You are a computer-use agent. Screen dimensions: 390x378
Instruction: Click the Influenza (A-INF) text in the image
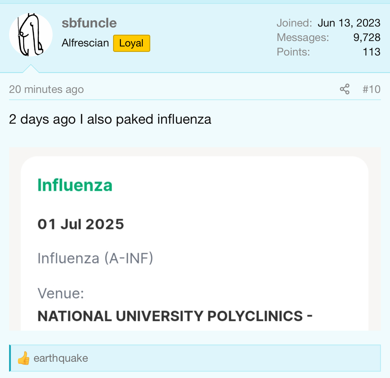click(95, 259)
